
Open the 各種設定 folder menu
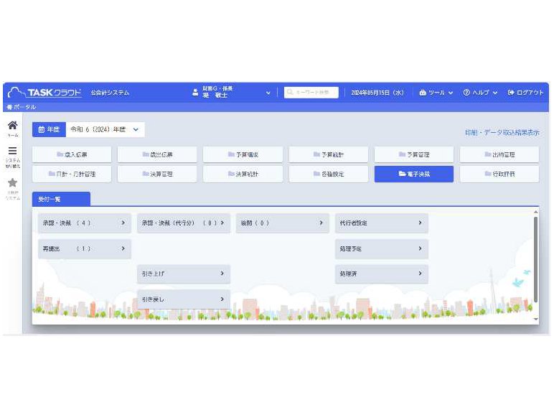[x=329, y=174]
